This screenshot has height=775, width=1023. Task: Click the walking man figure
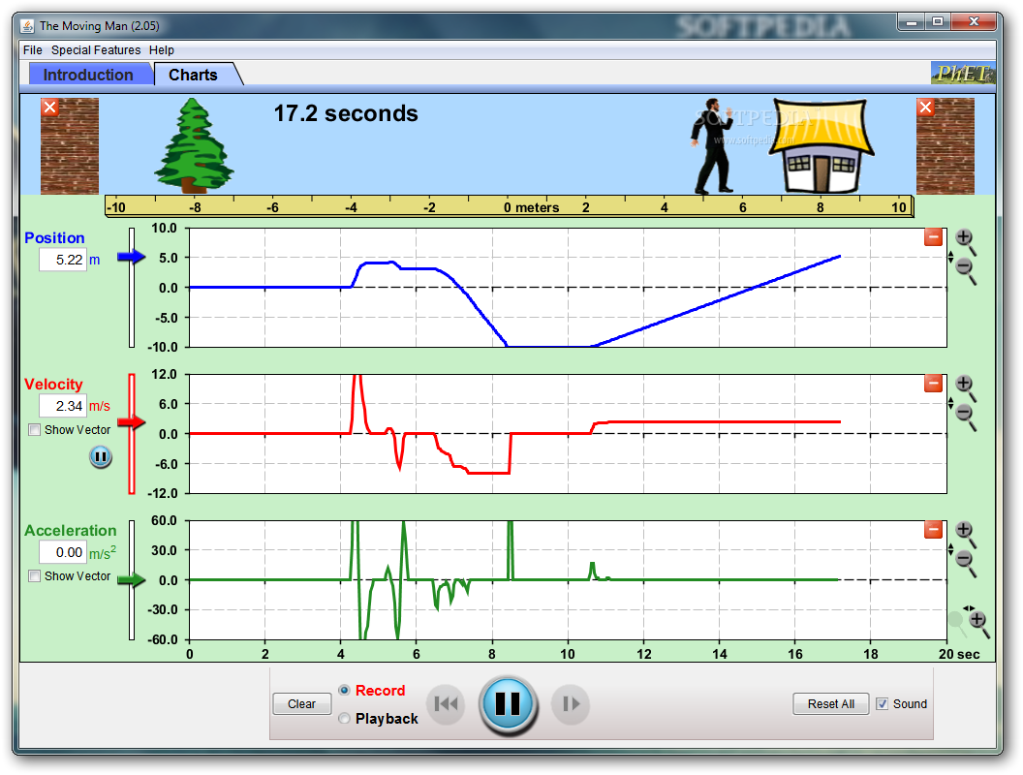click(x=712, y=146)
